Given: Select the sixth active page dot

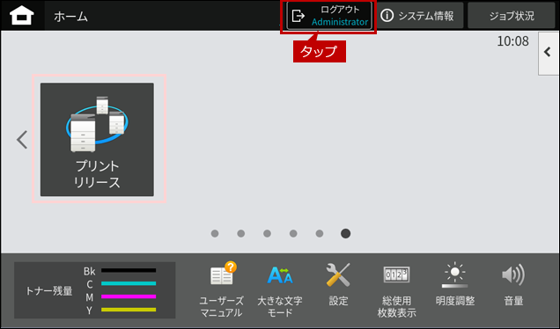Looking at the screenshot, I should (345, 233).
